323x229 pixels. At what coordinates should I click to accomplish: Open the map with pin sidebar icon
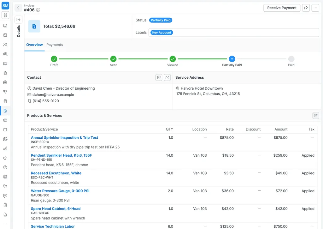5,139
